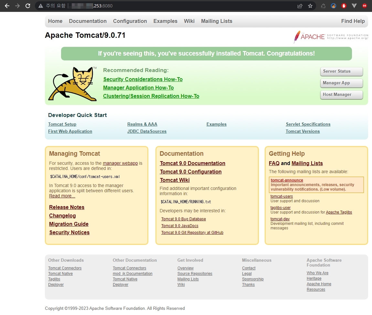Open Mailing Lists in the top navigation
372x315 pixels.
coord(217,21)
